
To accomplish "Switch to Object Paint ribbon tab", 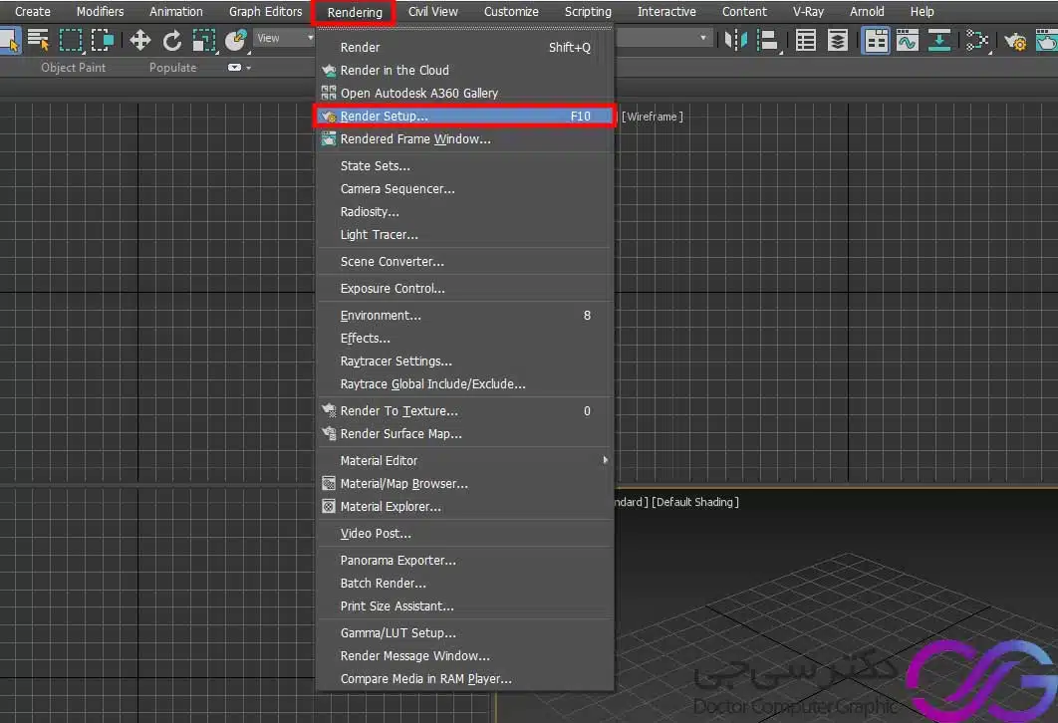I will pyautogui.click(x=73, y=68).
